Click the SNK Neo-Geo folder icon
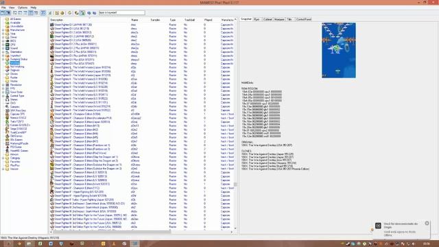 [8, 110]
